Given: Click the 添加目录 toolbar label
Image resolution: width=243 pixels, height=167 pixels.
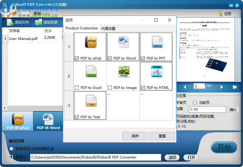Looking at the screenshot, I should (50, 22).
